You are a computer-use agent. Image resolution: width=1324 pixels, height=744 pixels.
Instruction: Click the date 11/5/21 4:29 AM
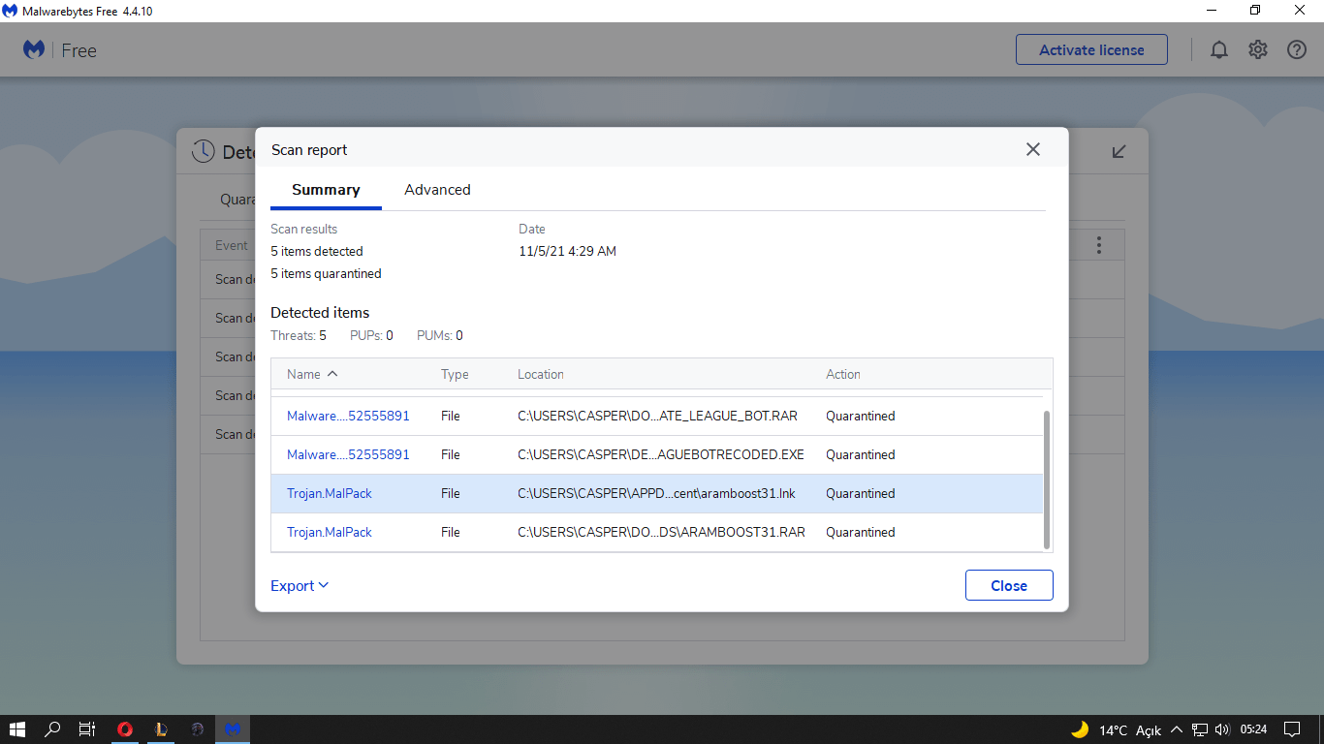click(x=568, y=251)
